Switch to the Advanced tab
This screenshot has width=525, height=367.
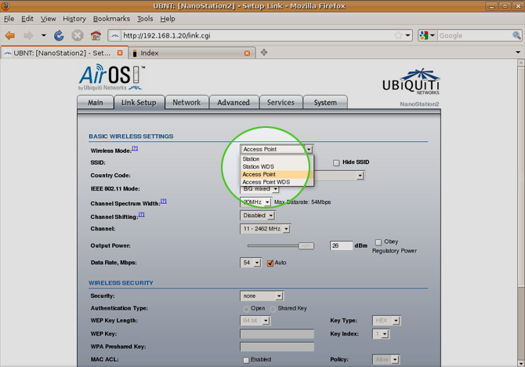234,103
